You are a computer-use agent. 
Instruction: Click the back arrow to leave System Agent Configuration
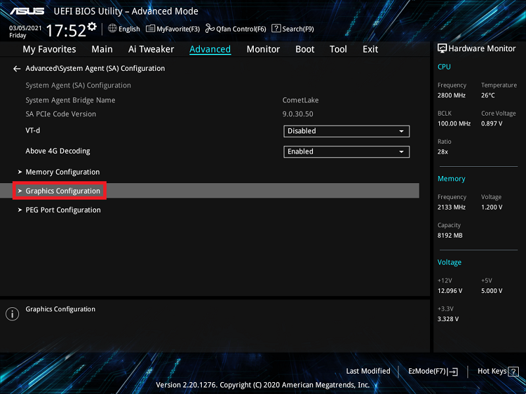17,68
